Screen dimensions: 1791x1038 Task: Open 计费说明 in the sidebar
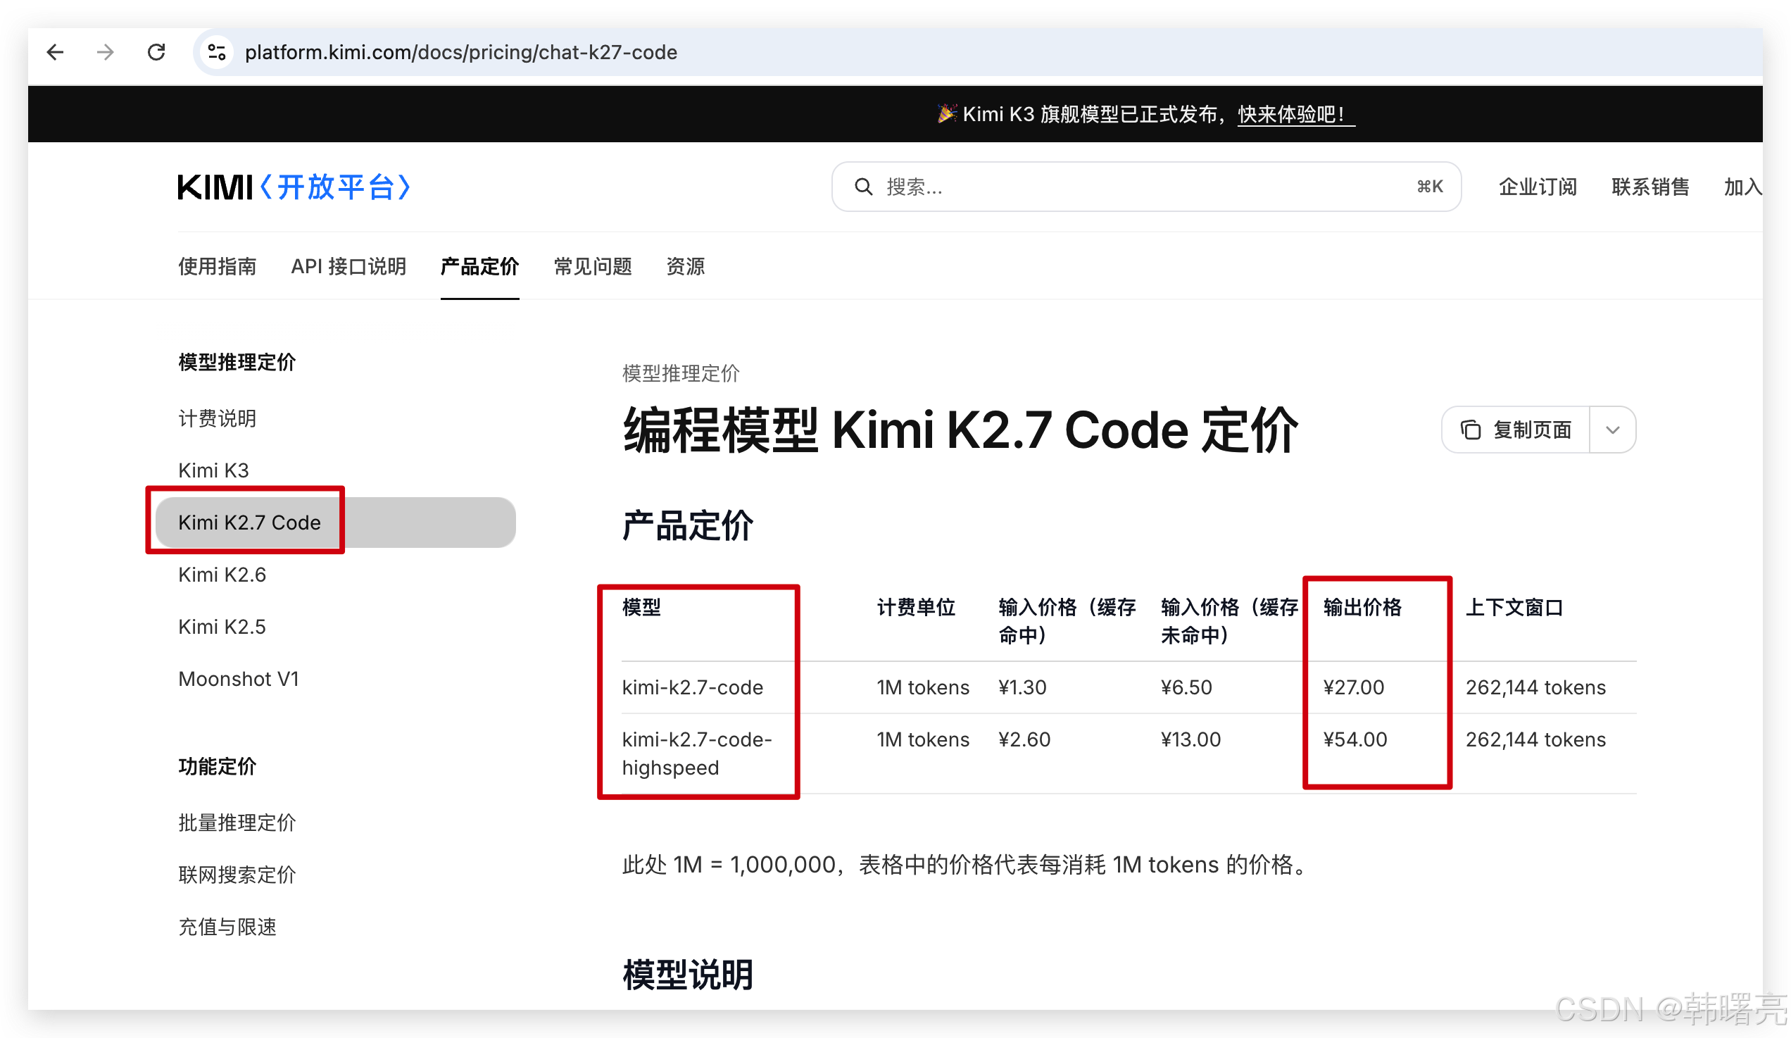(x=218, y=419)
